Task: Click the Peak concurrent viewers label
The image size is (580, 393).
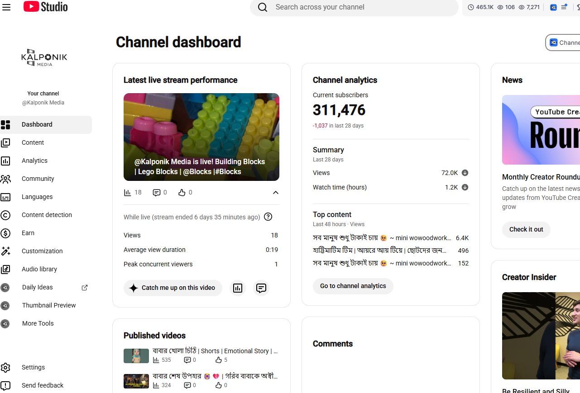Action: [x=158, y=264]
